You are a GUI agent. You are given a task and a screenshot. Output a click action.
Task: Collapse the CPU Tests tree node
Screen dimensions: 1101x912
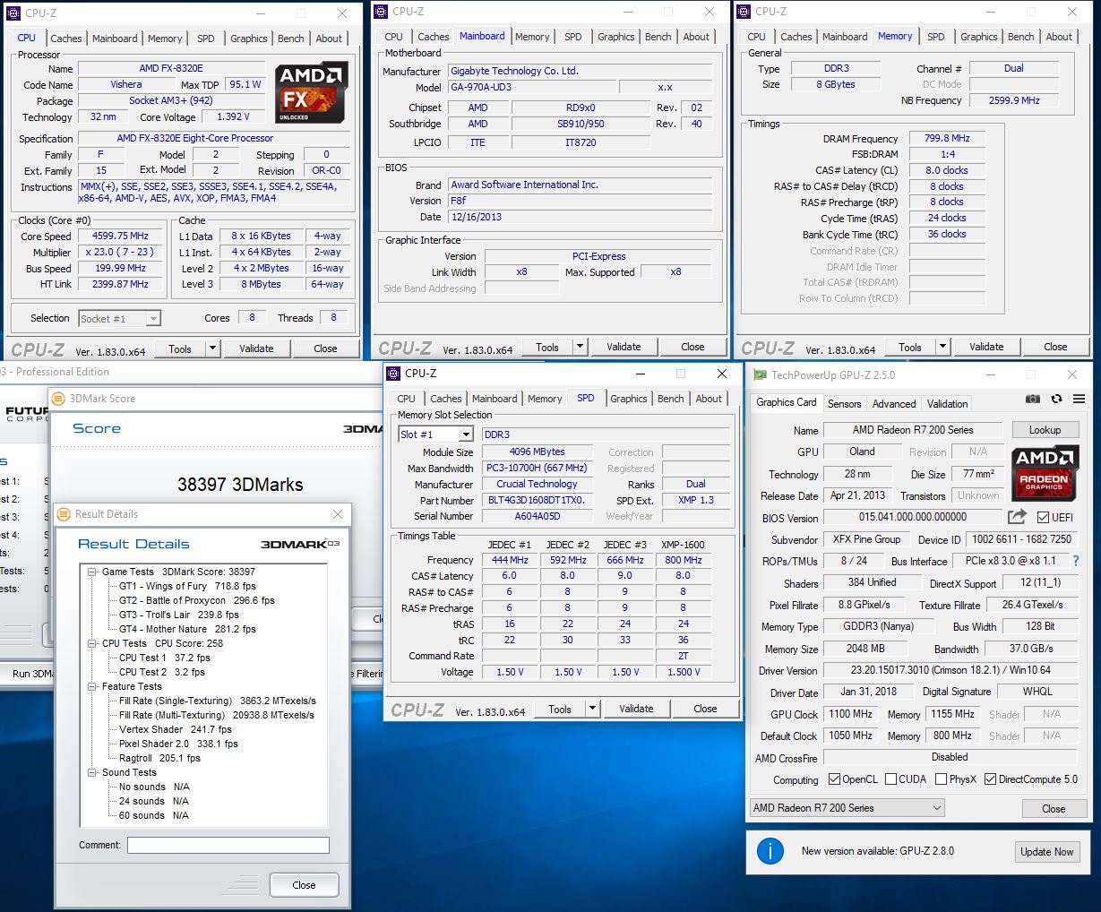click(x=92, y=643)
